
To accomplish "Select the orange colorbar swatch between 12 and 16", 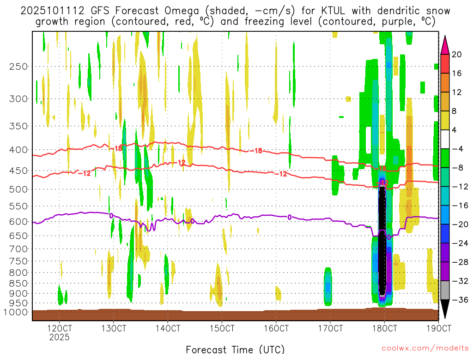I will 445,83.
